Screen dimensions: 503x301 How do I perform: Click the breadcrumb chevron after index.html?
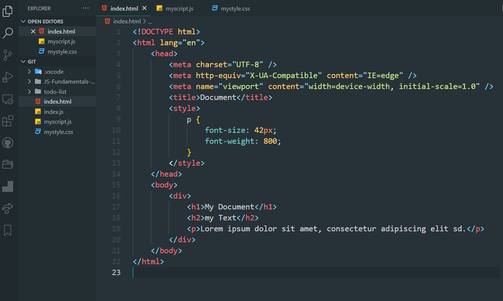point(144,22)
